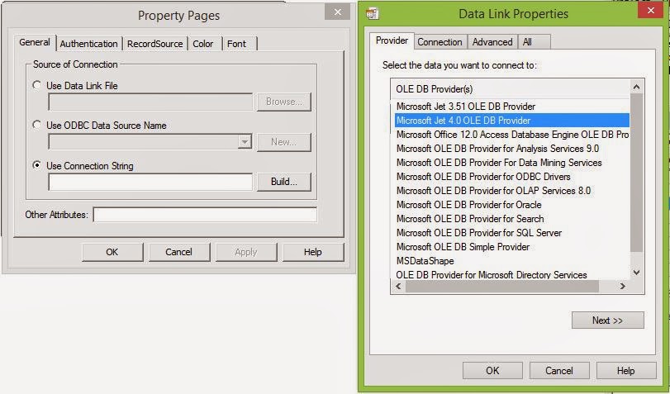Click Help in Data Link Properties
Image resolution: width=670 pixels, height=394 pixels.
tap(626, 371)
